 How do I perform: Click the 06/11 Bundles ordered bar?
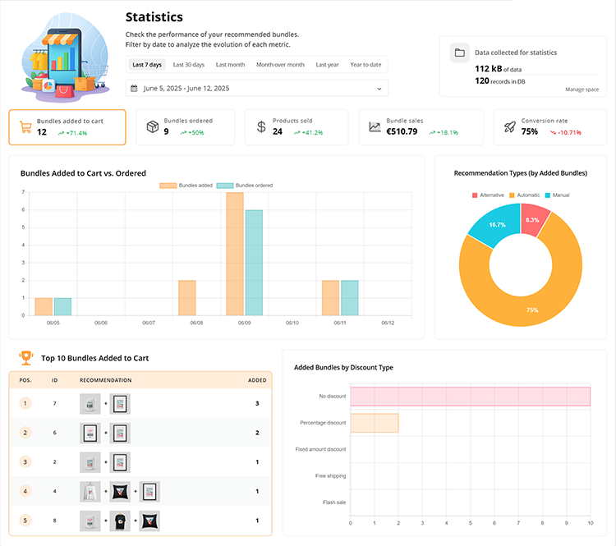tap(350, 298)
